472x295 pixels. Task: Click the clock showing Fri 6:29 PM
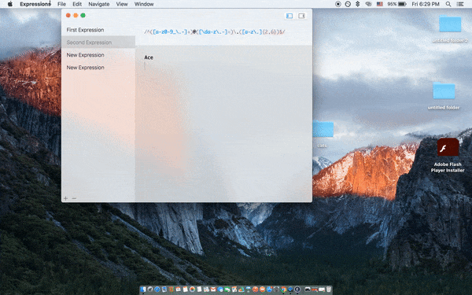point(426,4)
